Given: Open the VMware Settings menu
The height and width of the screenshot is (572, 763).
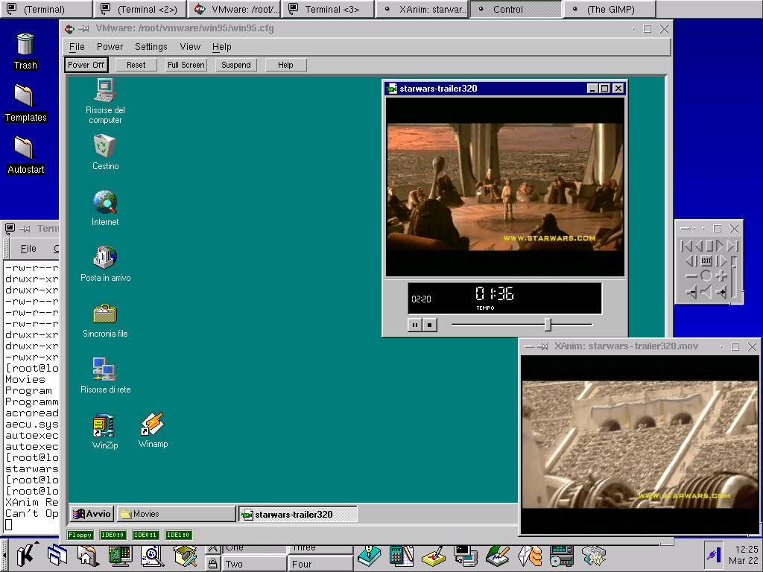Looking at the screenshot, I should pos(151,46).
